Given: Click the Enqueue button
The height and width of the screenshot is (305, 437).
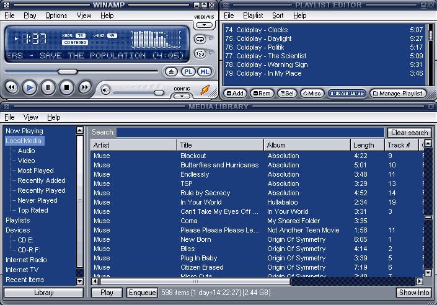Looking at the screenshot, I should [142, 293].
